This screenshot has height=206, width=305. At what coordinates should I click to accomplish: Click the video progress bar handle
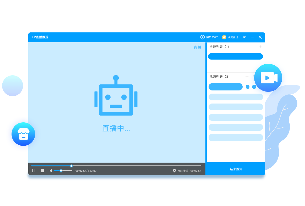click(71, 165)
